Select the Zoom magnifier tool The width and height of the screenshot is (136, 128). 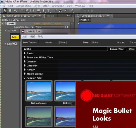(15, 11)
